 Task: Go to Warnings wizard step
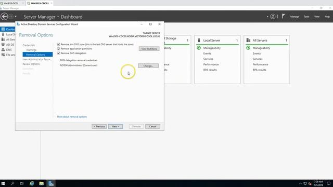[x=31, y=50]
